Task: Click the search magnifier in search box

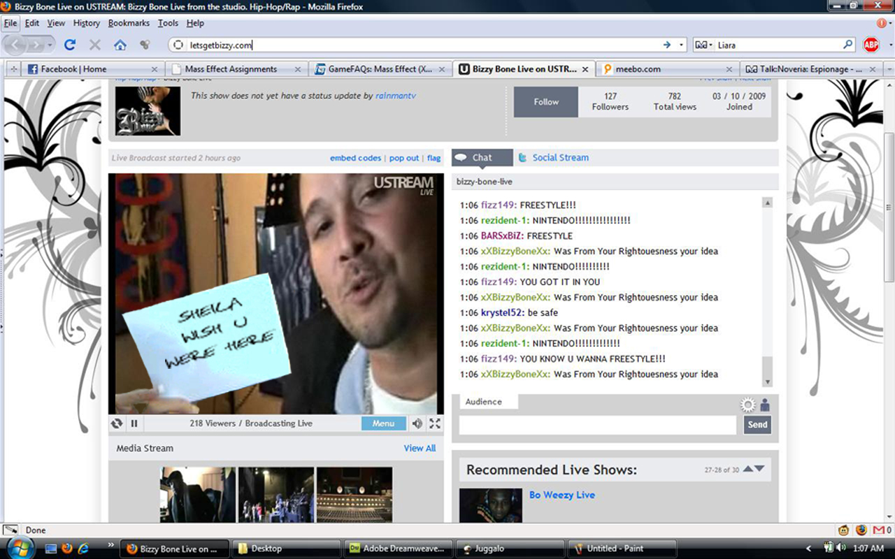Action: [848, 45]
